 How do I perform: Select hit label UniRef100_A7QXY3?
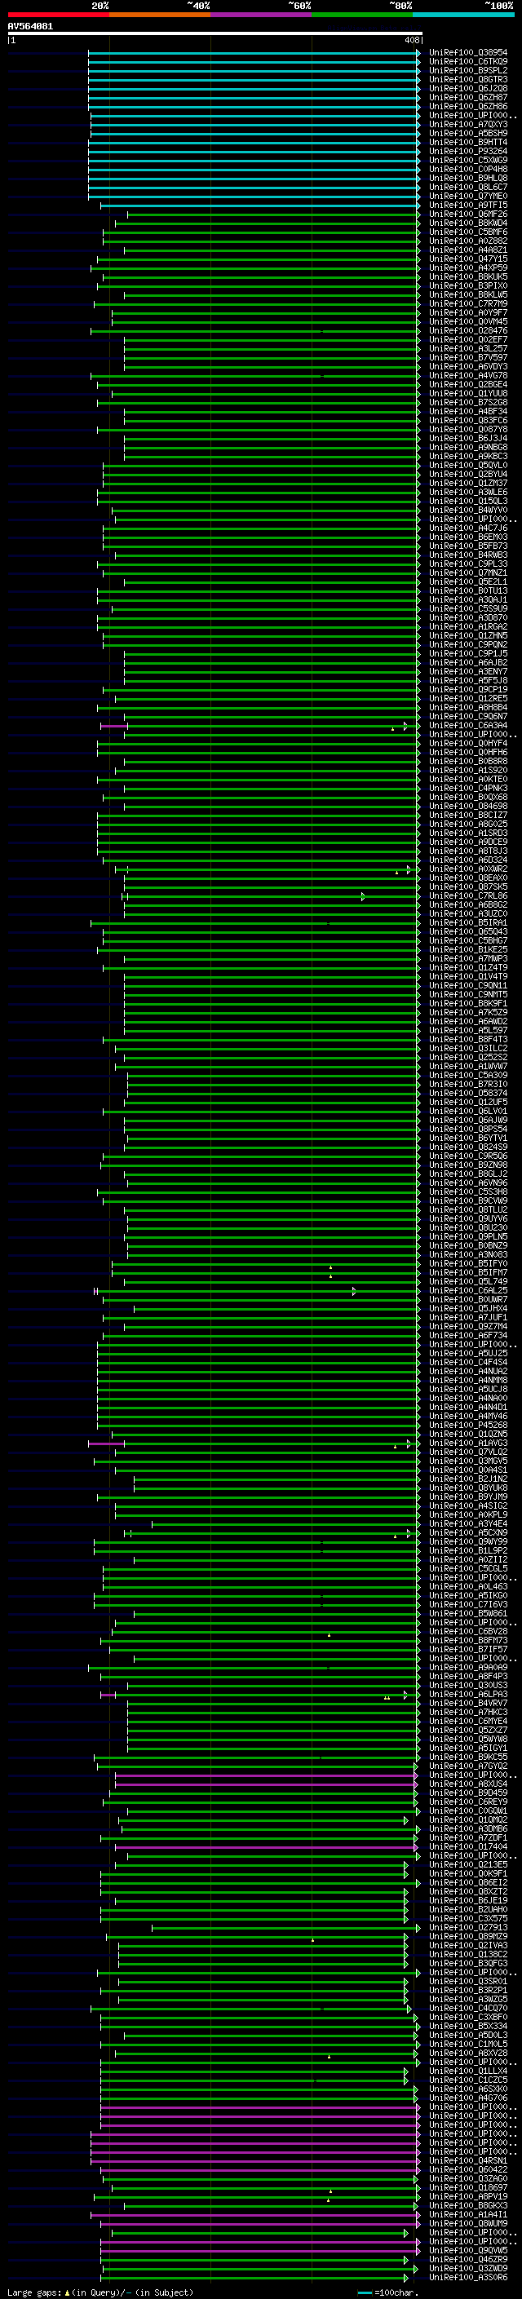coord(467,124)
